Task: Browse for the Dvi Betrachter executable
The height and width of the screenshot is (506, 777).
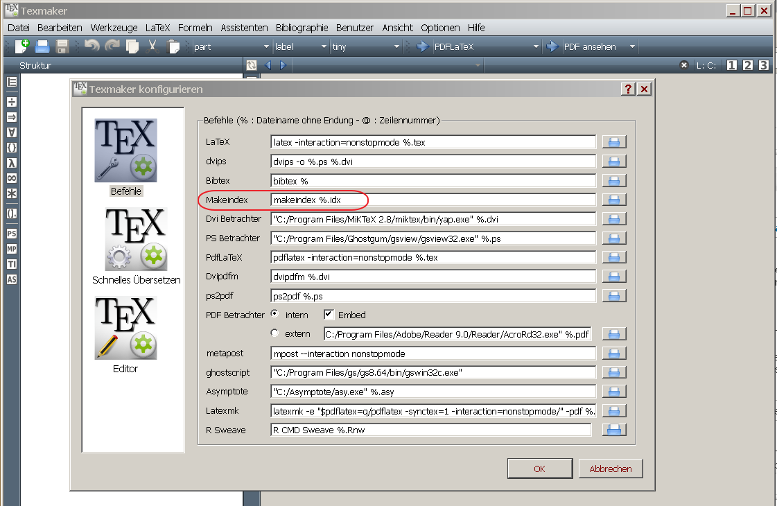Action: pyautogui.click(x=614, y=219)
